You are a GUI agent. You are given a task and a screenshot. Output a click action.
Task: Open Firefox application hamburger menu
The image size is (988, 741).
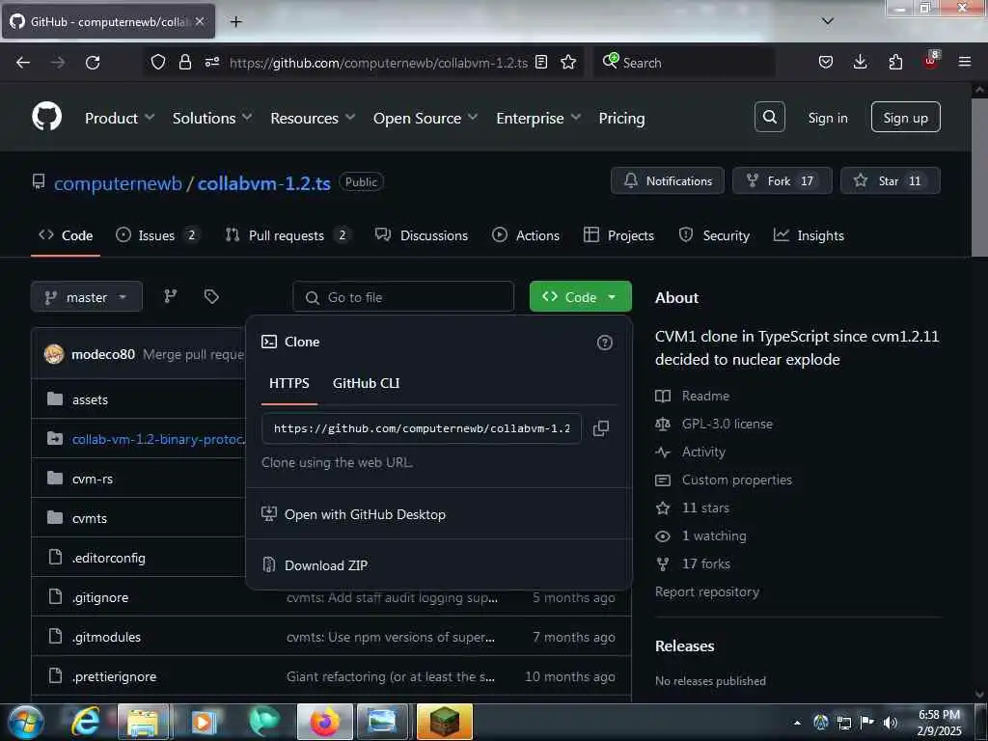coord(964,62)
